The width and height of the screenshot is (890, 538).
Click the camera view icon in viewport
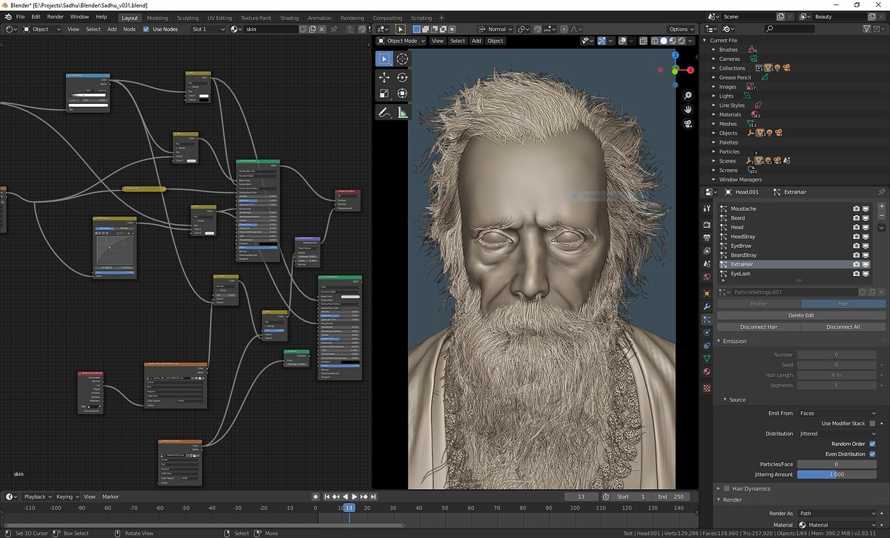coord(688,123)
